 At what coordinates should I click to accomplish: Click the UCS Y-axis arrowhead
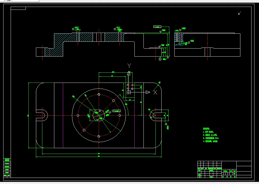[129, 73]
